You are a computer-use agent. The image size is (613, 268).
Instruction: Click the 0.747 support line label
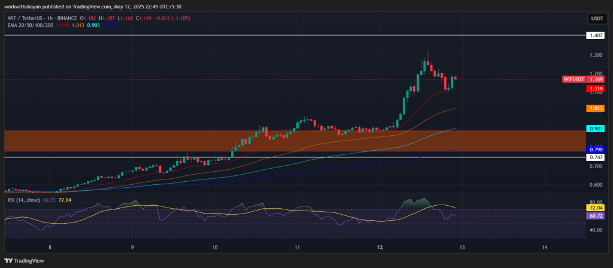(596, 157)
